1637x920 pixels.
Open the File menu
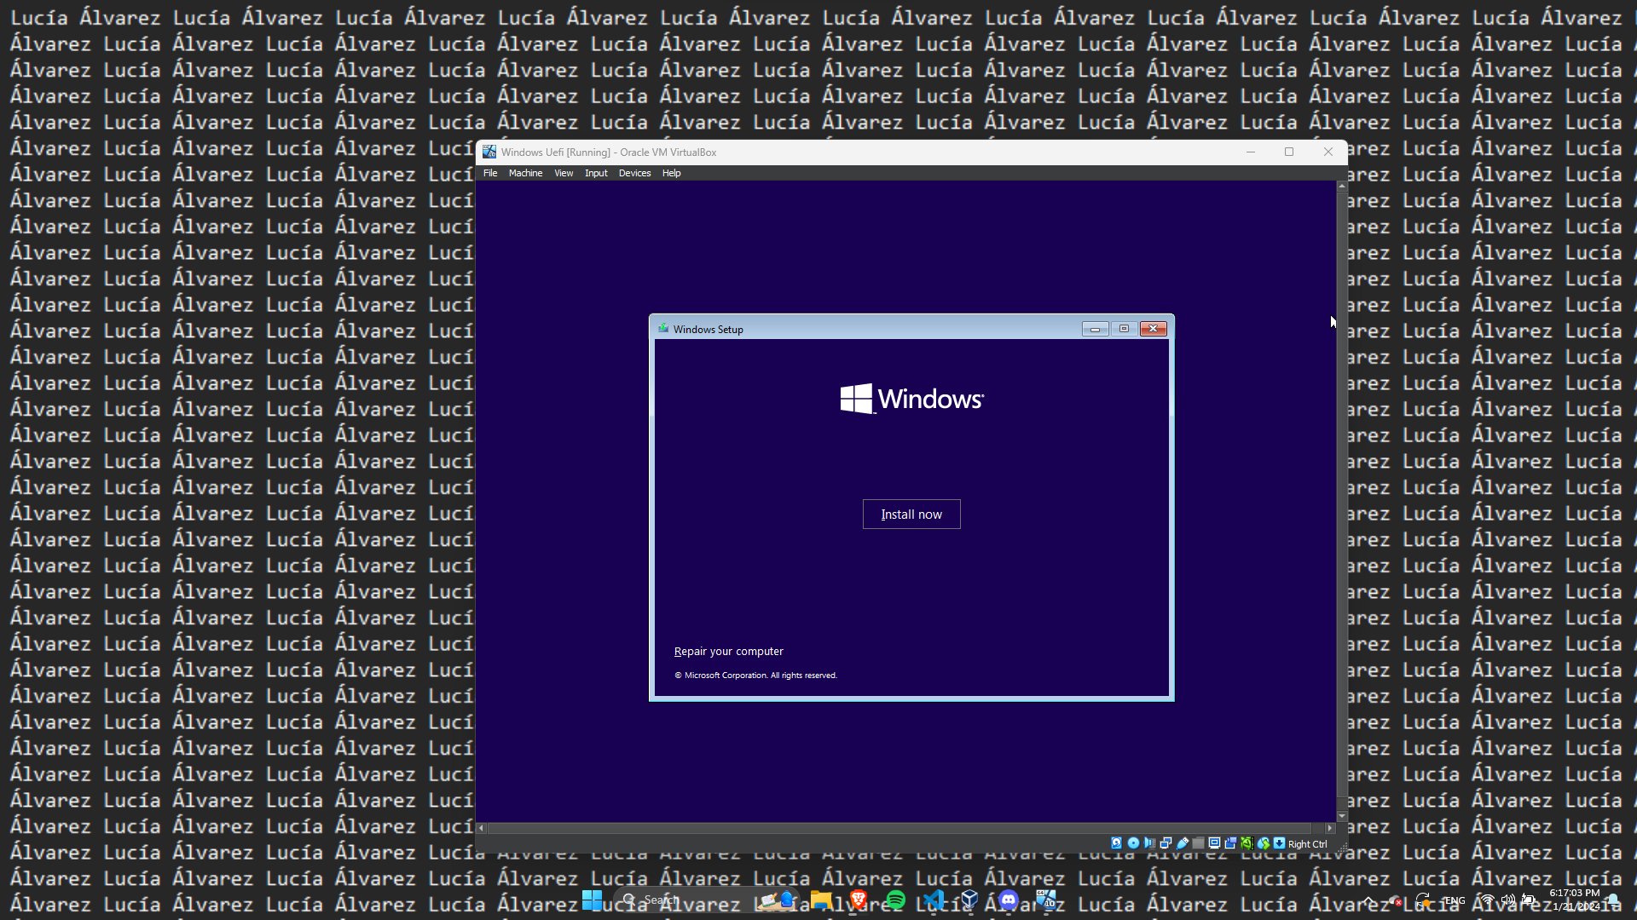(490, 173)
